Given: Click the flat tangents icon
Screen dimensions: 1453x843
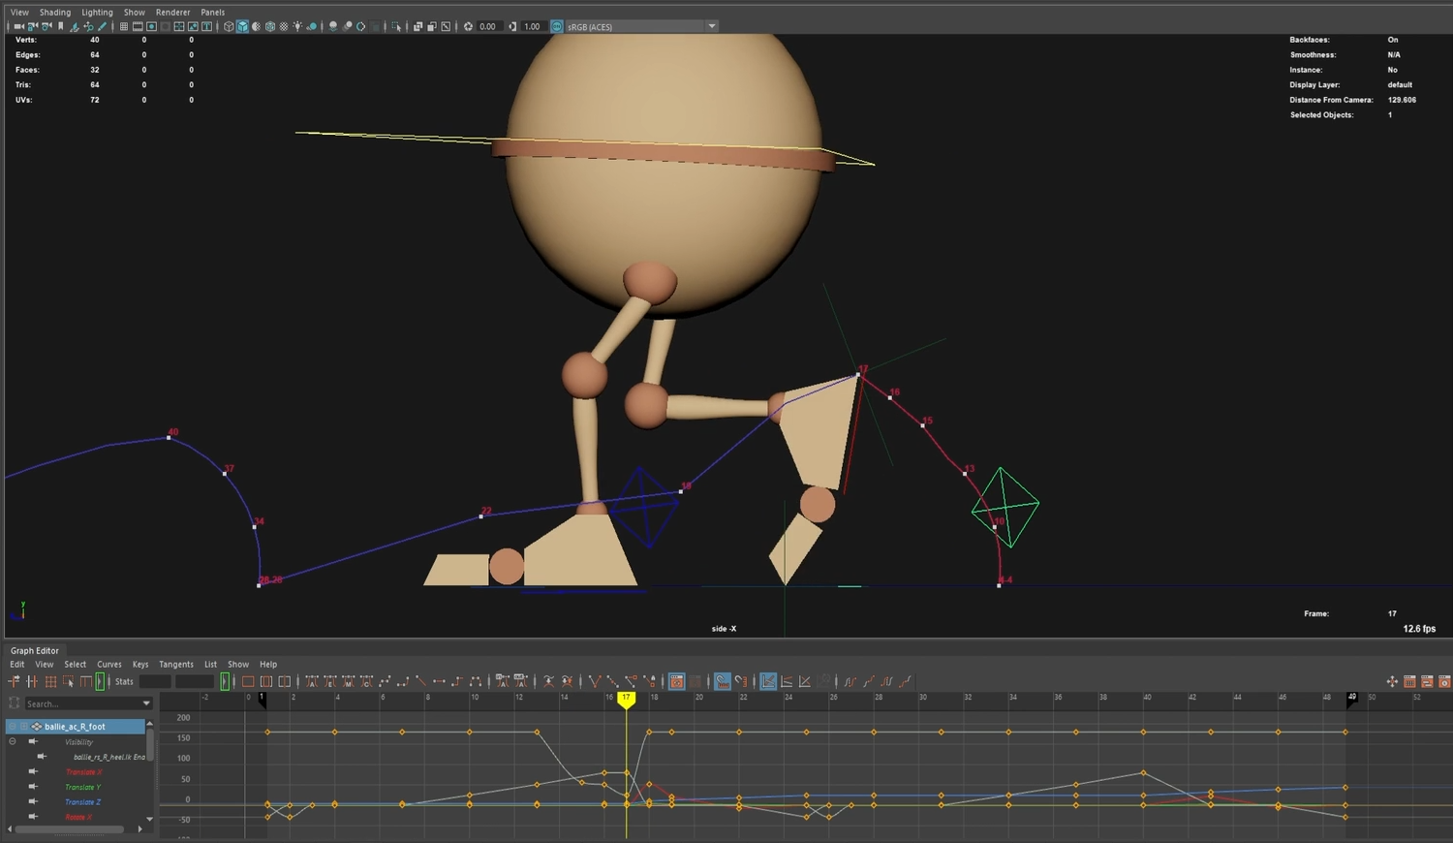Looking at the screenshot, I should (439, 682).
